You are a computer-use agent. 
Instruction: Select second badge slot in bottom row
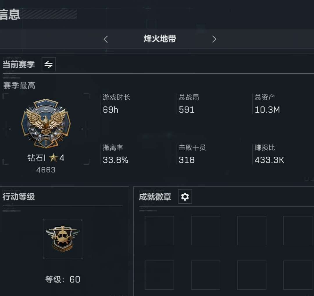pos(206,275)
